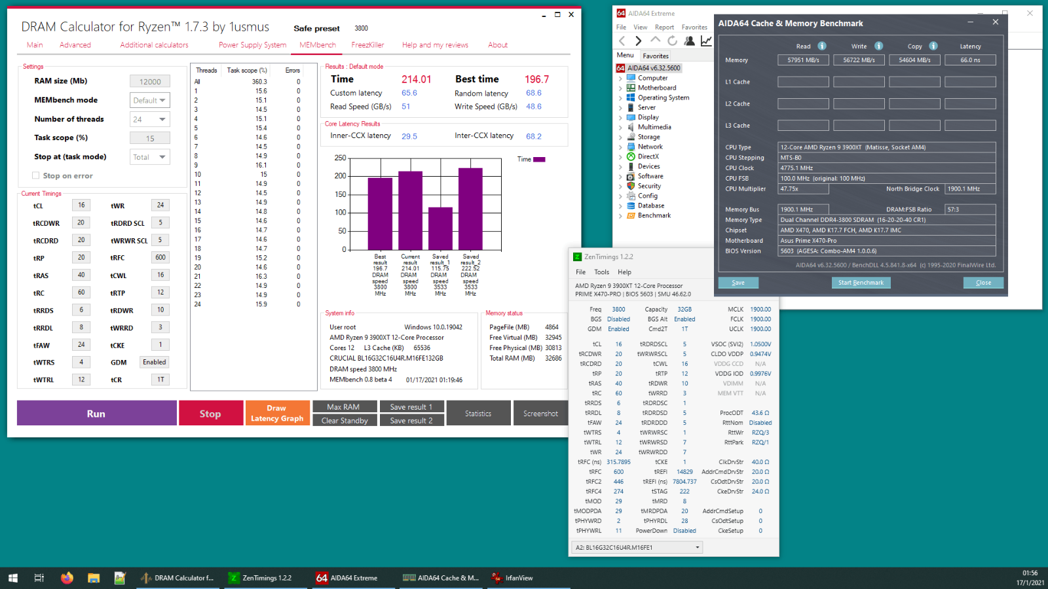
Task: Click the Max RAM button
Action: 345,406
